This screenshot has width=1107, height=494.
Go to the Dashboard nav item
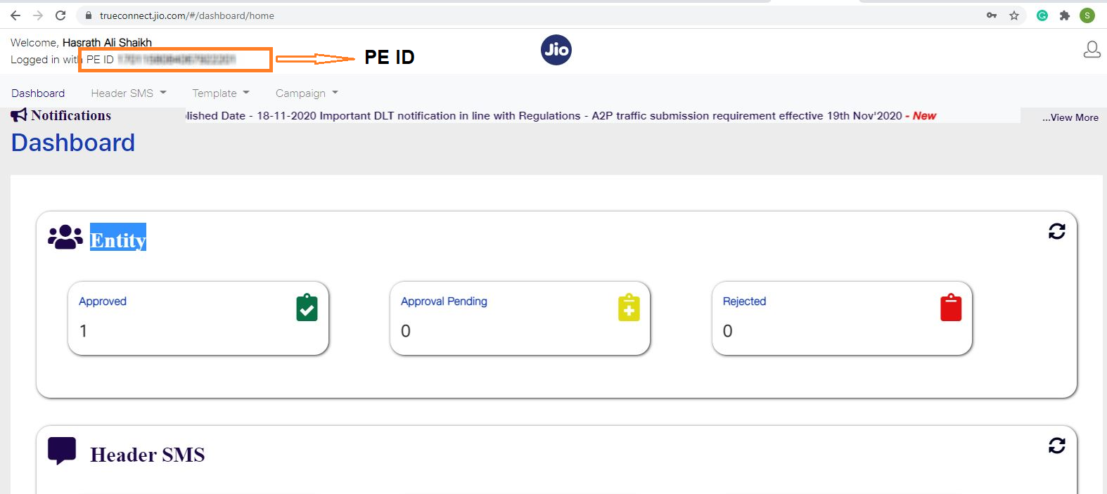coord(38,93)
